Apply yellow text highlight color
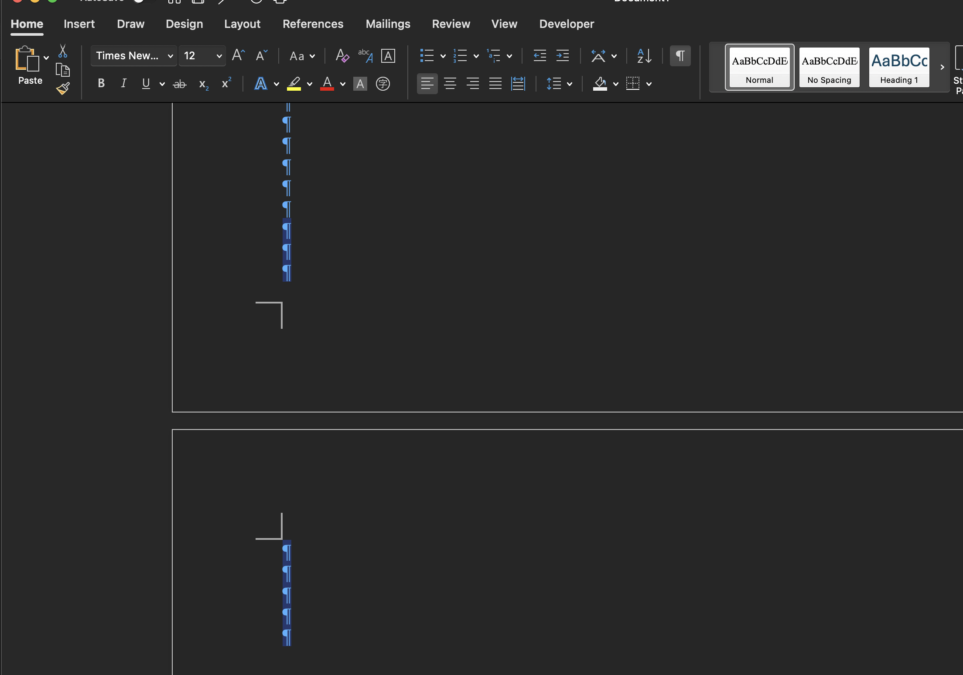Screen dimensions: 963x675 point(294,83)
